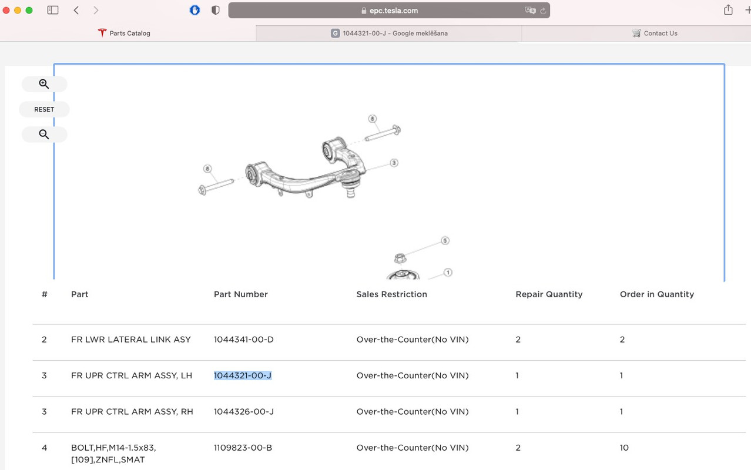Click Sales Restriction of 1044321-00-J row
The width and height of the screenshot is (751, 470).
click(413, 375)
